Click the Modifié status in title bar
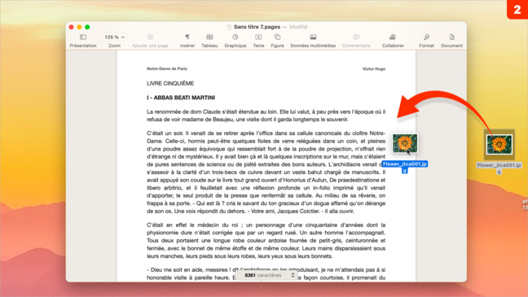This screenshot has width=528, height=297. (x=298, y=27)
